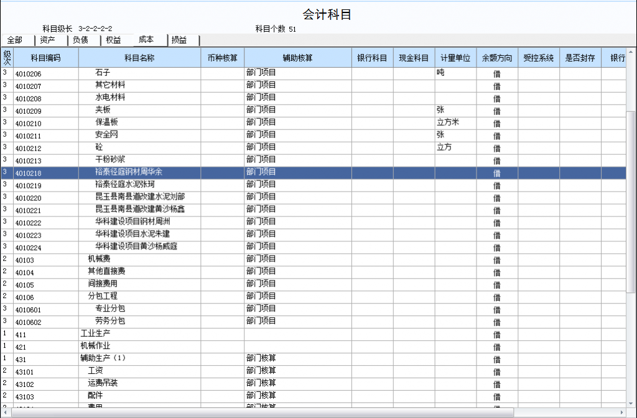Click the 受控系统 column header
Viewport: 637px width, 418px height.
(539, 58)
